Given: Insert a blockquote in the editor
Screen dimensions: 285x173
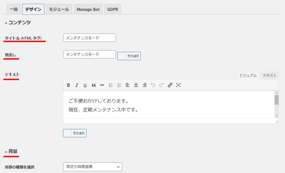Looking at the screenshot, I should coord(94,85).
